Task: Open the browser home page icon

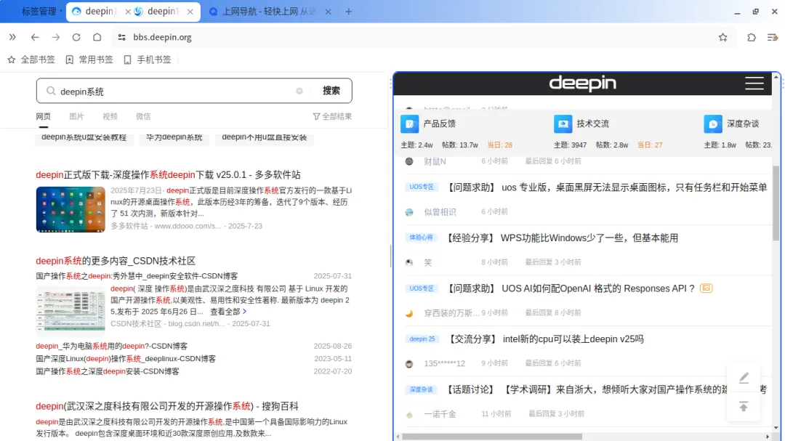Action: pyautogui.click(x=97, y=37)
